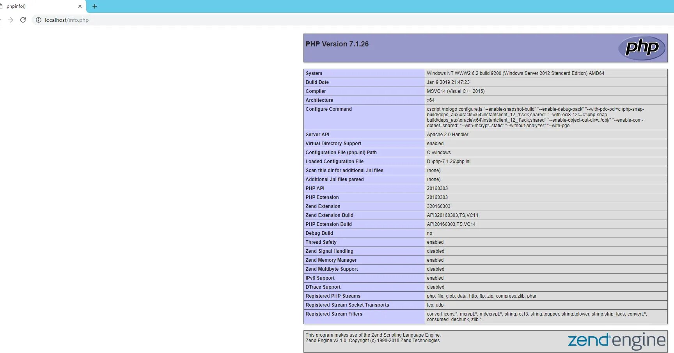
Task: Select the IPv6 Support enabled value
Action: coord(435,278)
